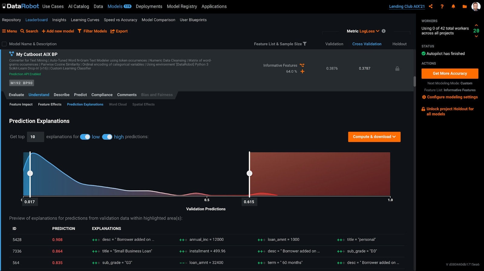
Task: Click the Informative Features blueprint icon
Action: pyautogui.click(x=302, y=65)
